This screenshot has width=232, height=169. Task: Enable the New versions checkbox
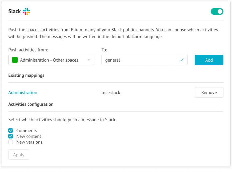[11, 142]
